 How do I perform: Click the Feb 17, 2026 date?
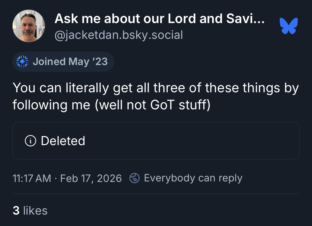(91, 178)
